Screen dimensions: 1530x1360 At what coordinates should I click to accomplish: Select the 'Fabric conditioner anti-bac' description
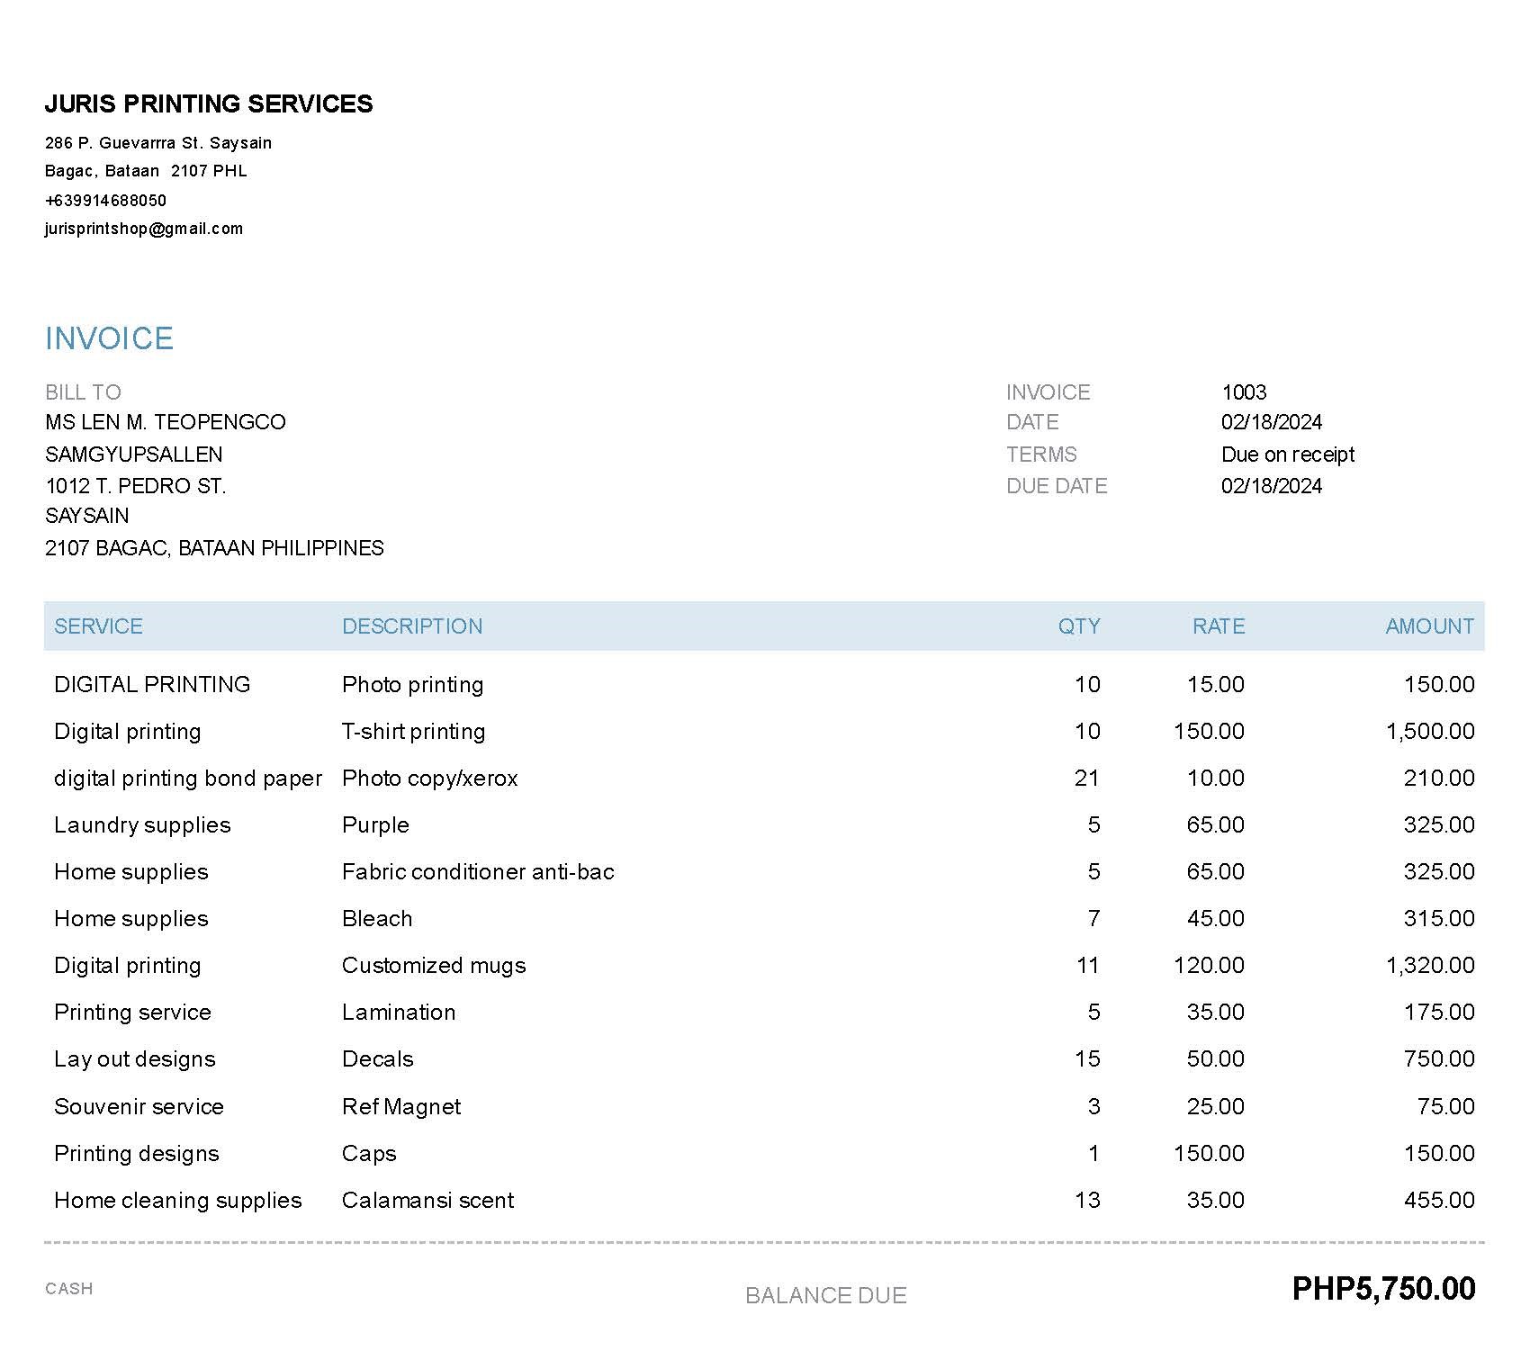(x=478, y=872)
